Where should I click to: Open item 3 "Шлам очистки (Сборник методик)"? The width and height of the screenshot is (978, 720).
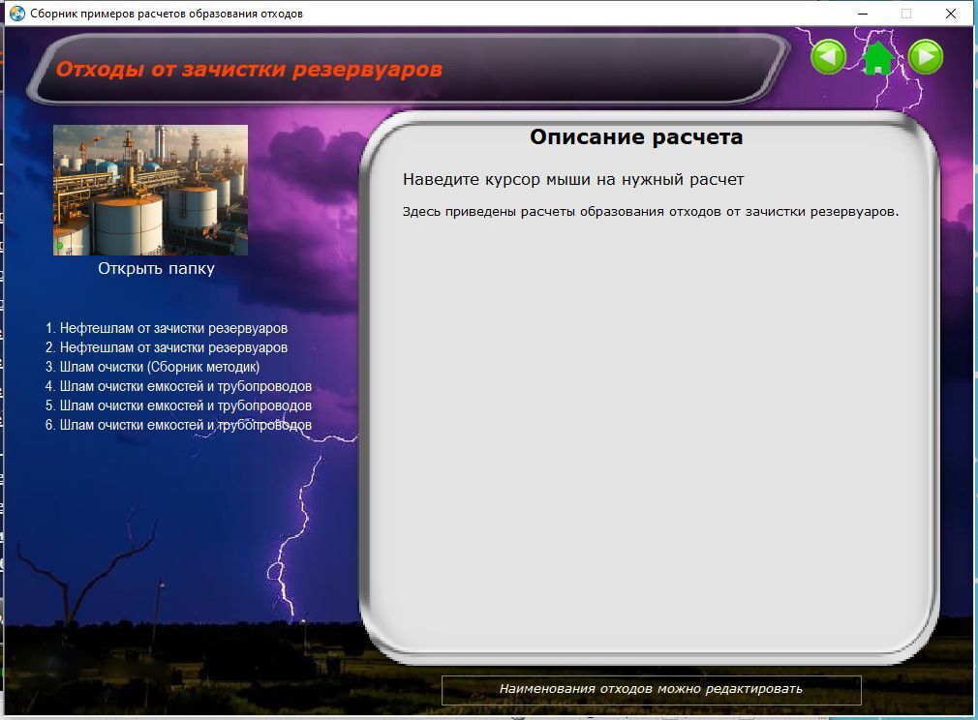[152, 367]
